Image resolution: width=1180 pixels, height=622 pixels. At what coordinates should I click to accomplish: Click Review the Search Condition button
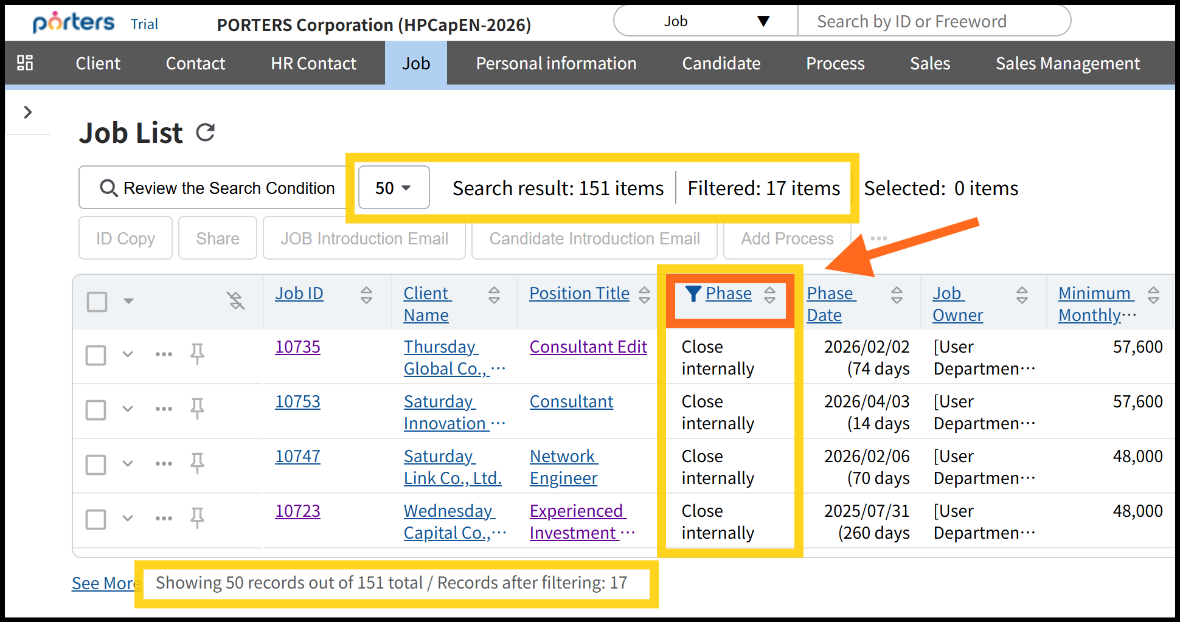point(217,188)
